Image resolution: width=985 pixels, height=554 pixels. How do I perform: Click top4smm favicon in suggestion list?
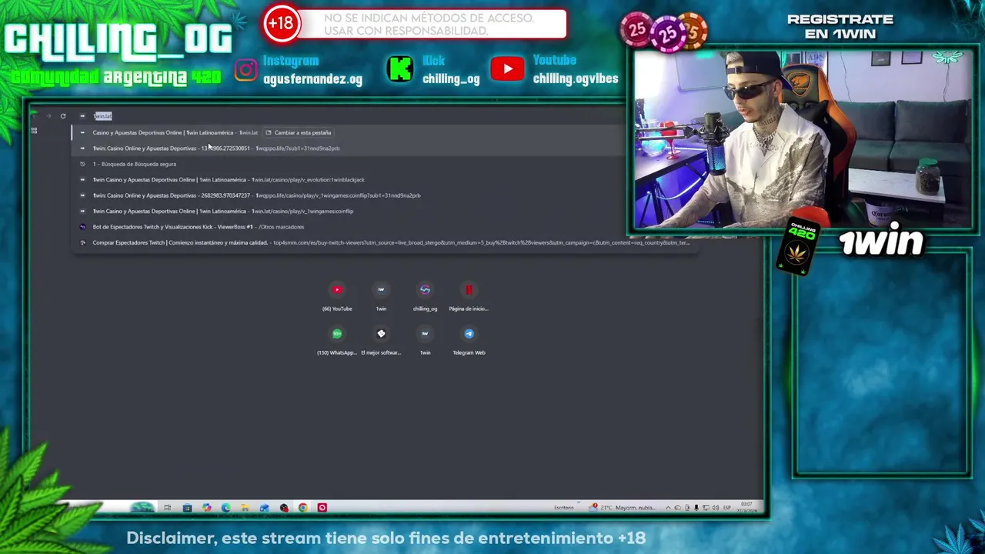[82, 242]
